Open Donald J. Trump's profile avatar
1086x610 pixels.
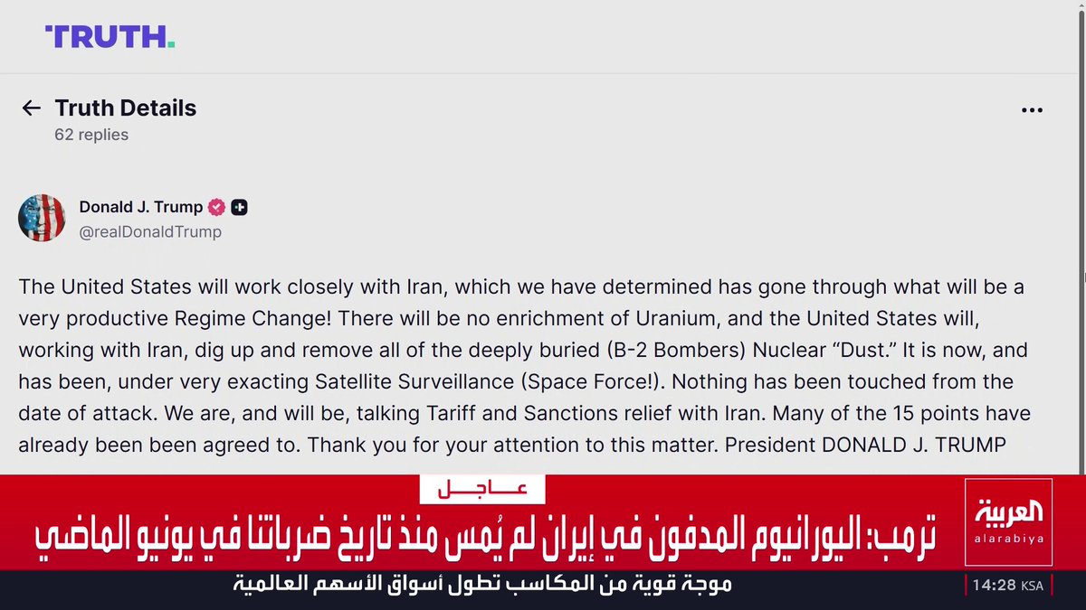42,218
